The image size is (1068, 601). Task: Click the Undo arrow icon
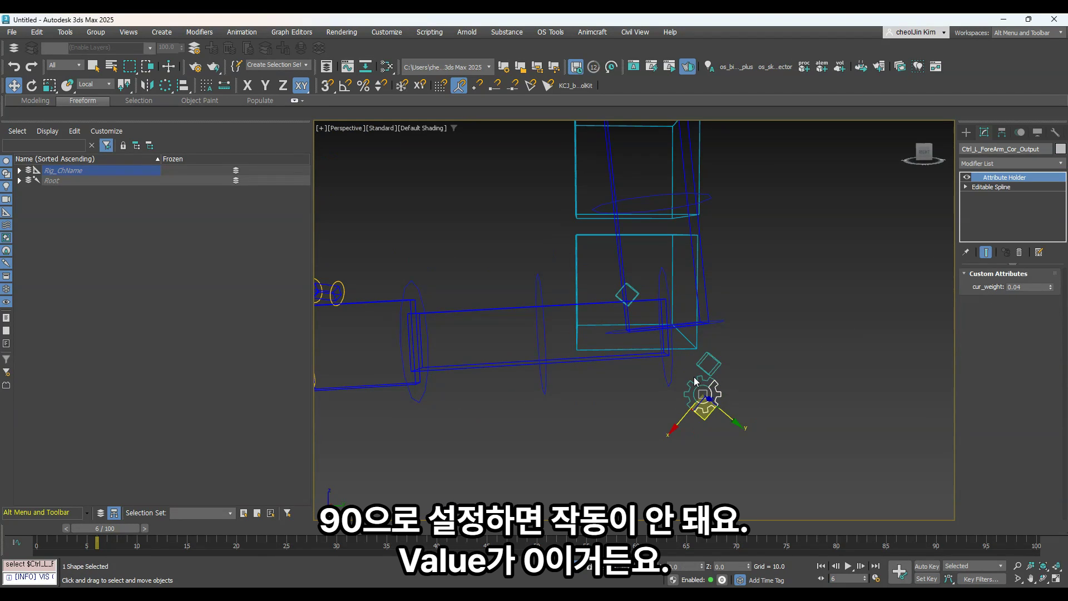(x=14, y=67)
